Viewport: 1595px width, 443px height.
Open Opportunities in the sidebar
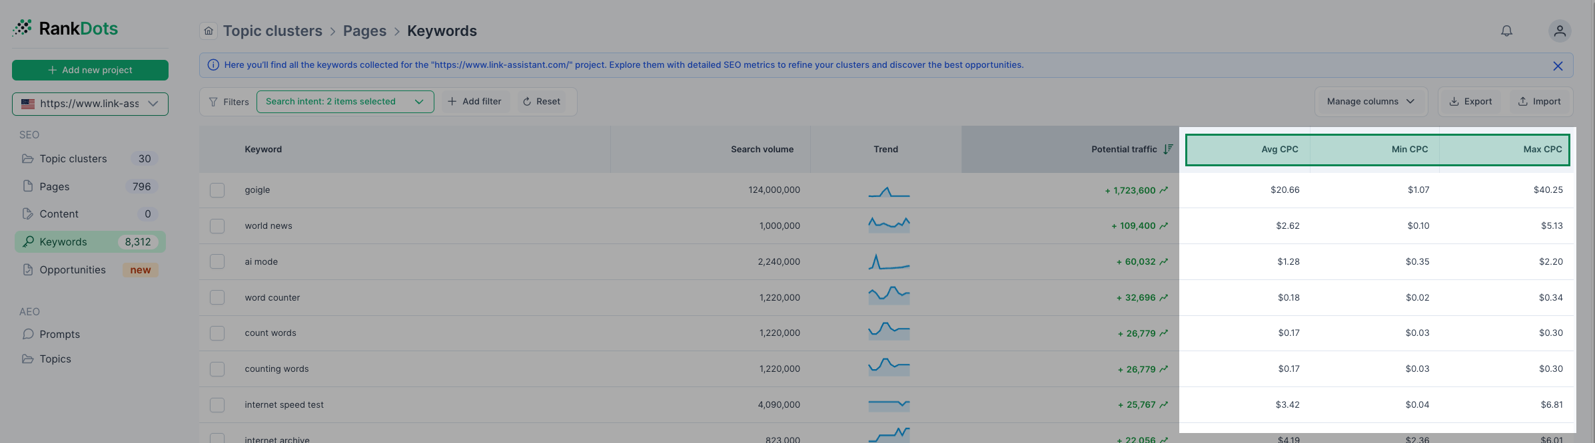coord(90,270)
